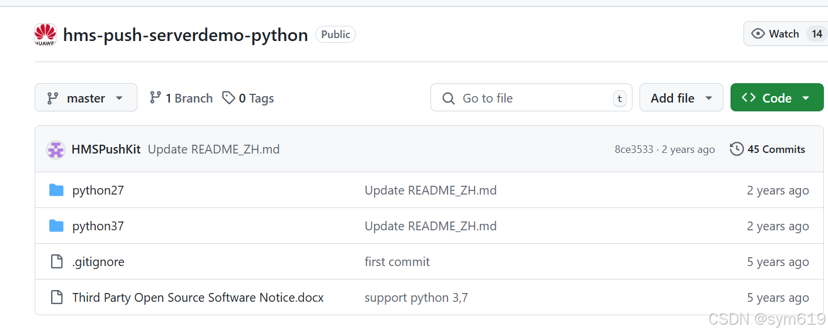Click the watchers count 14
The image size is (828, 334).
pyautogui.click(x=817, y=34)
